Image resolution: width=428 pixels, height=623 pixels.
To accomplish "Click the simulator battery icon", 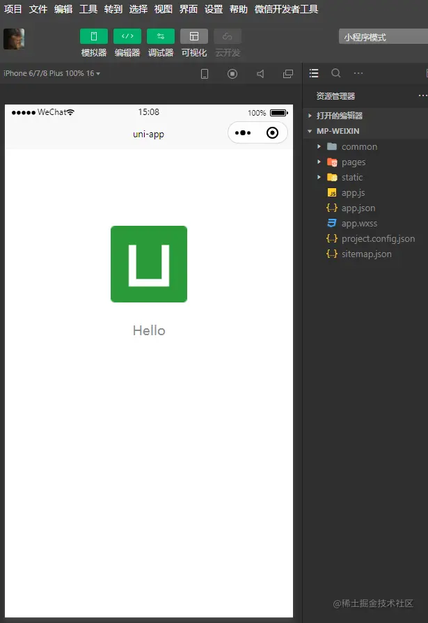I will [x=279, y=113].
